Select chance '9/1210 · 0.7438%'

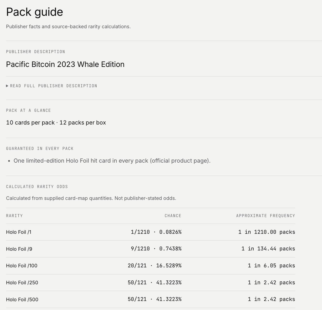[x=156, y=249]
